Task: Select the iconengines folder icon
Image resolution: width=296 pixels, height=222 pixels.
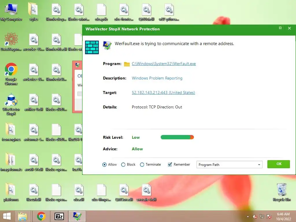Action: pyautogui.click(x=11, y=132)
